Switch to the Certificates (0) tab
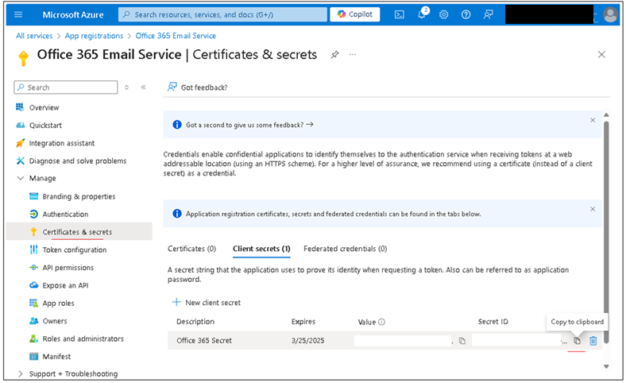 [191, 249]
